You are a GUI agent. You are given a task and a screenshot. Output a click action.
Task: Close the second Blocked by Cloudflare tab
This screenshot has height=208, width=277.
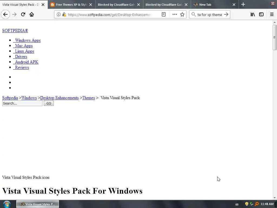pyautogui.click(x=186, y=5)
